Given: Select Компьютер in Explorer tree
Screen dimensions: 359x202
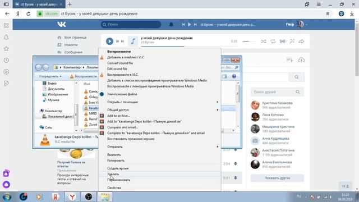Looking at the screenshot, I should [x=51, y=111].
